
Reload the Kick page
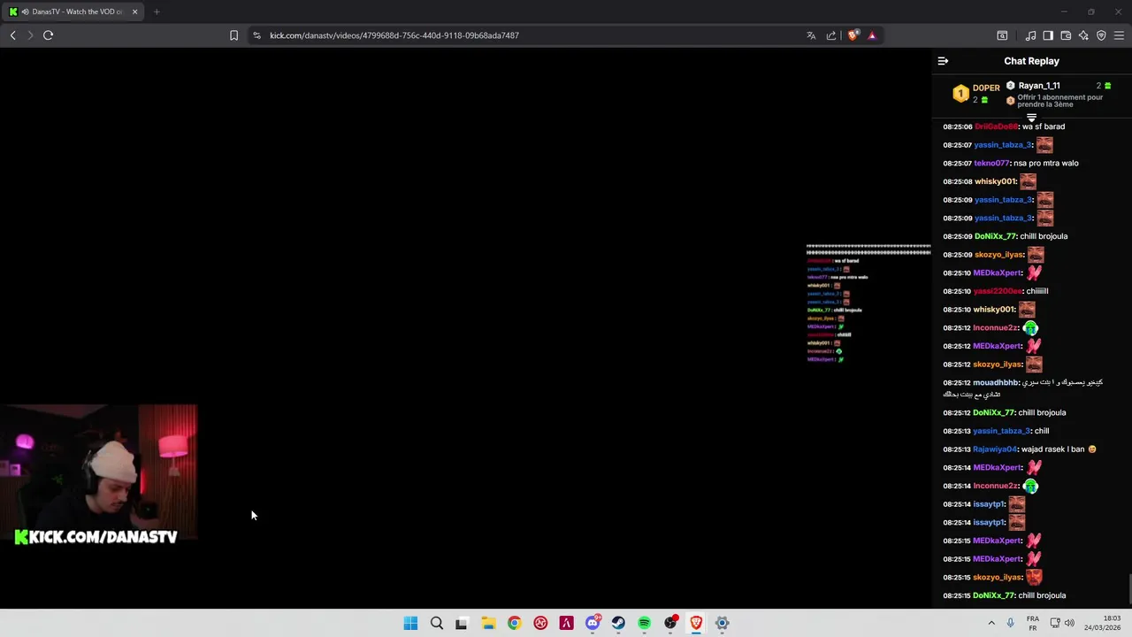48,35
